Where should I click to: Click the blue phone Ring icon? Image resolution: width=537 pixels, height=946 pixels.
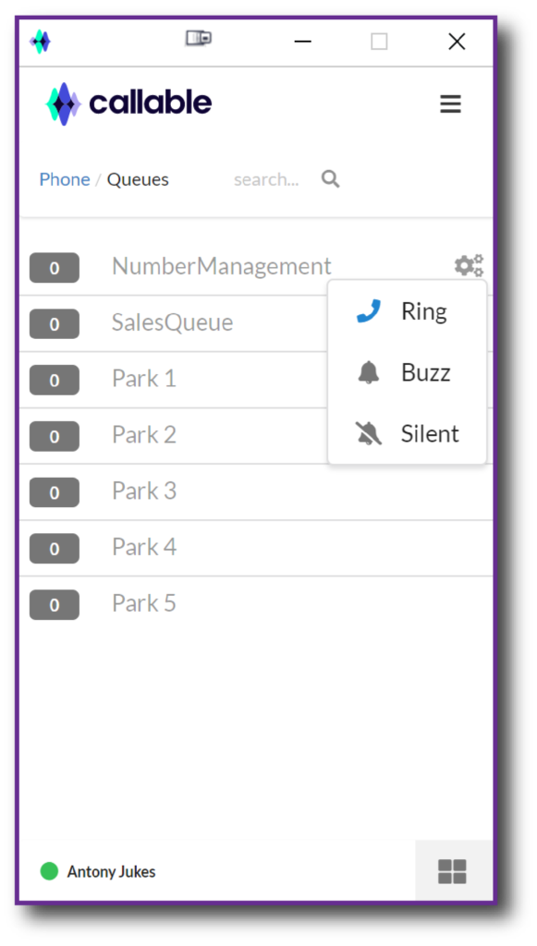(368, 311)
